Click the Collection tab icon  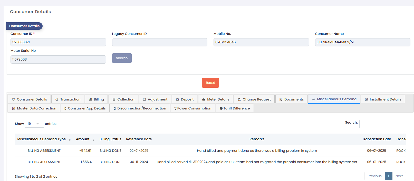[114, 99]
